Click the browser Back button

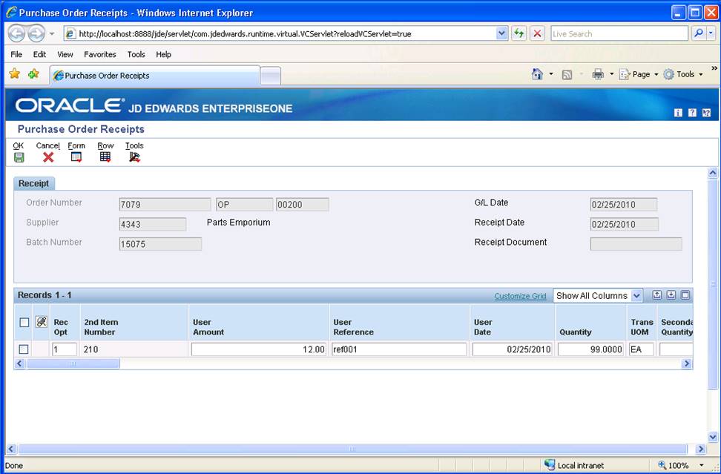coord(17,33)
